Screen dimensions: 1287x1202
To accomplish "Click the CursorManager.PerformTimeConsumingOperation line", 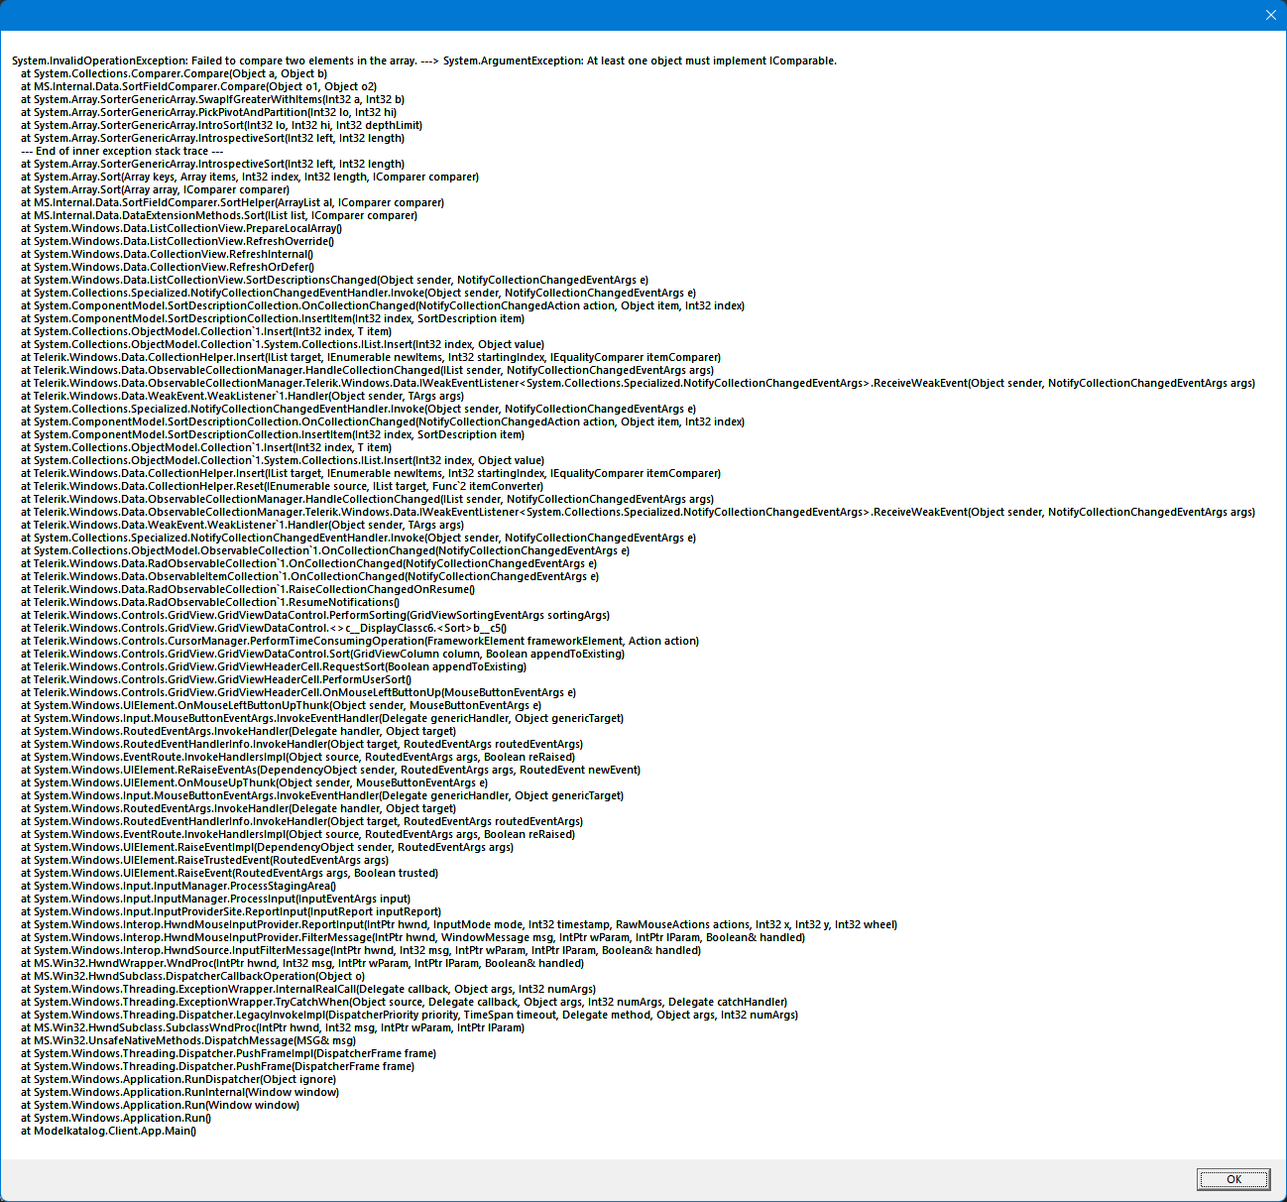I will tap(360, 641).
